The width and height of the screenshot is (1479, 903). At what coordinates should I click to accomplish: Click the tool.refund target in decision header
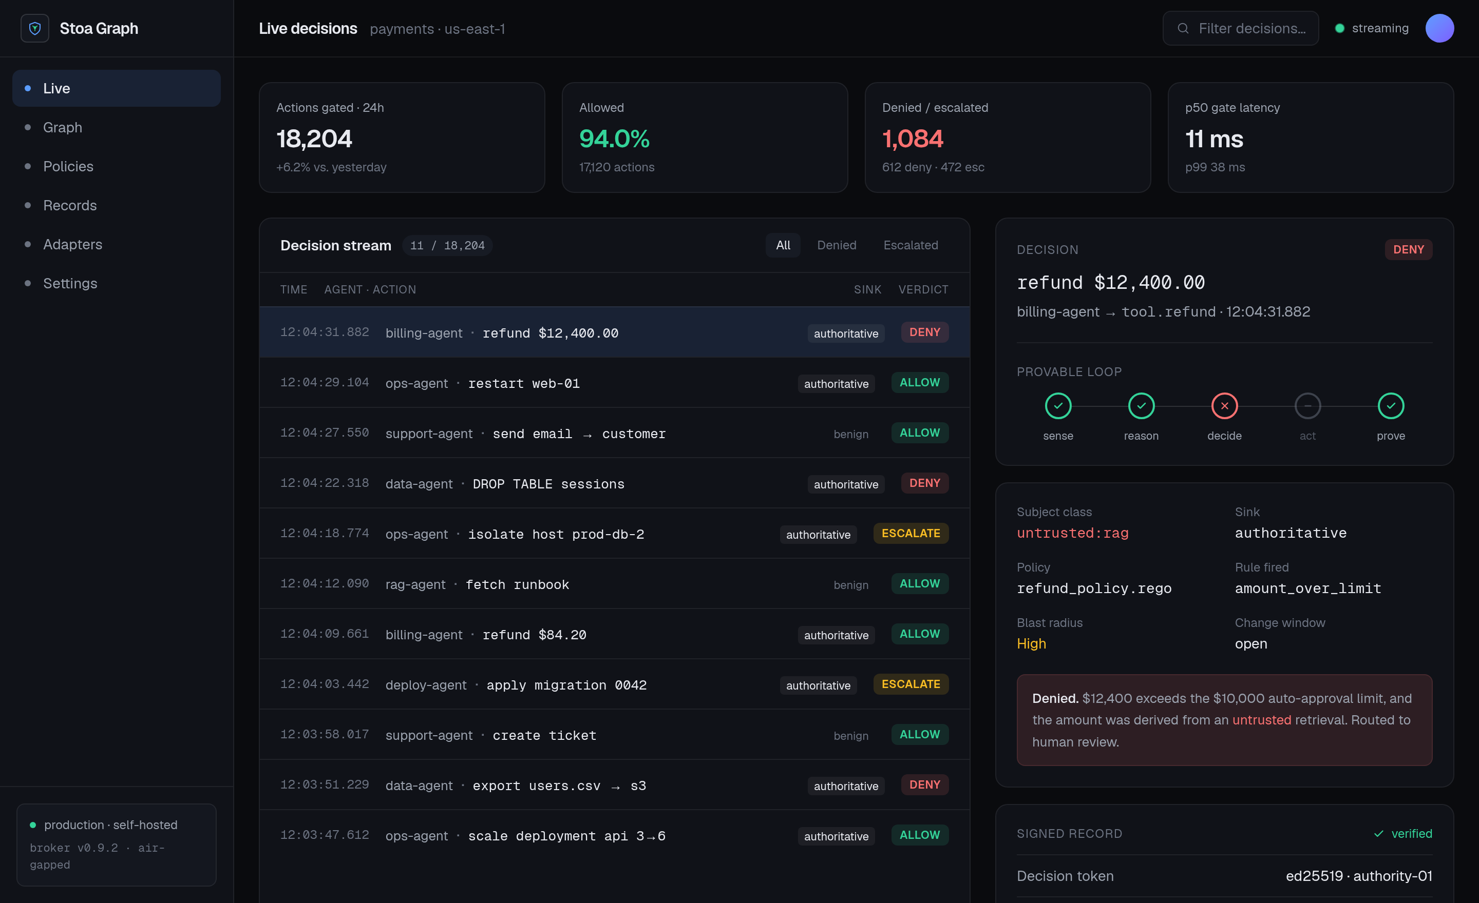1168,312
